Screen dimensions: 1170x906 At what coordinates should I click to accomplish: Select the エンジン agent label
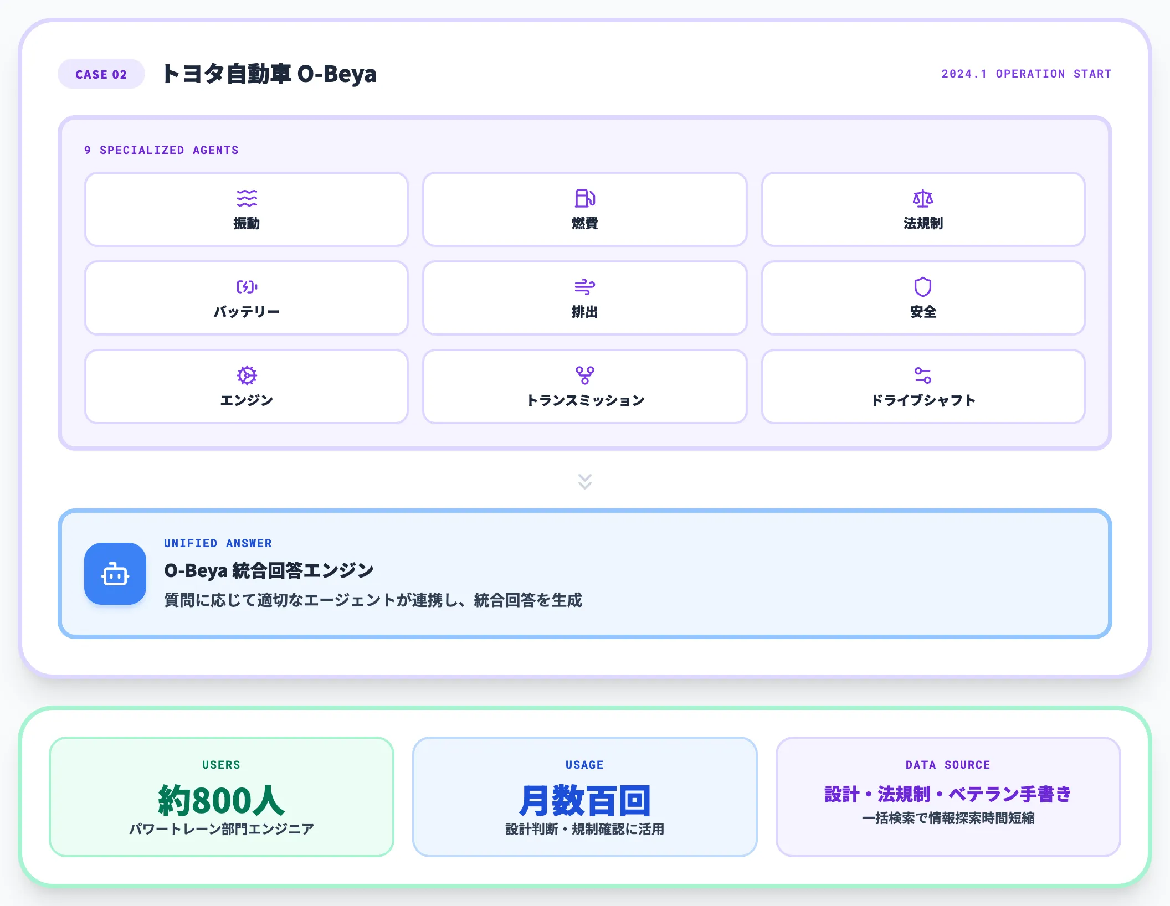point(247,400)
